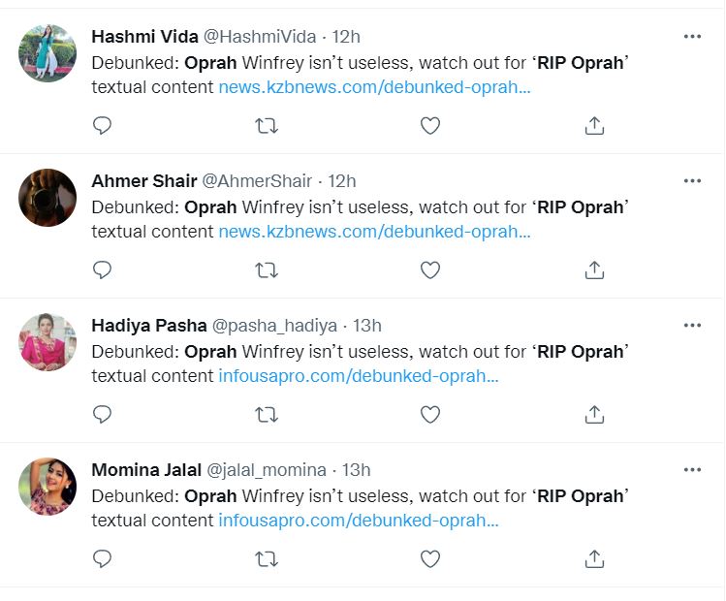
Task: Open Ahmer Shair's profile picture
Action: 47,198
